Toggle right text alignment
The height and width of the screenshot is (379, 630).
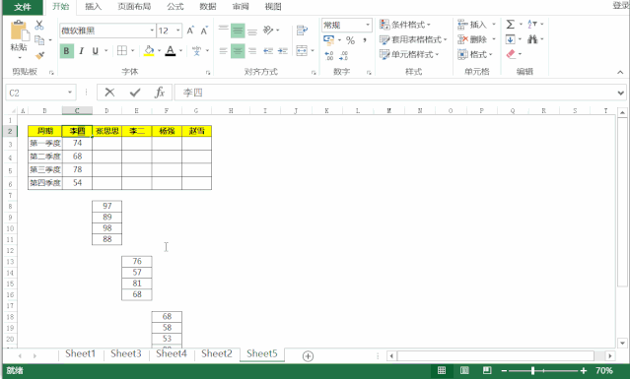[x=252, y=51]
